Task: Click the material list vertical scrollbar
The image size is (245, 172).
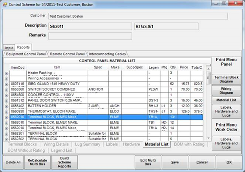Action: pyautogui.click(x=208, y=102)
